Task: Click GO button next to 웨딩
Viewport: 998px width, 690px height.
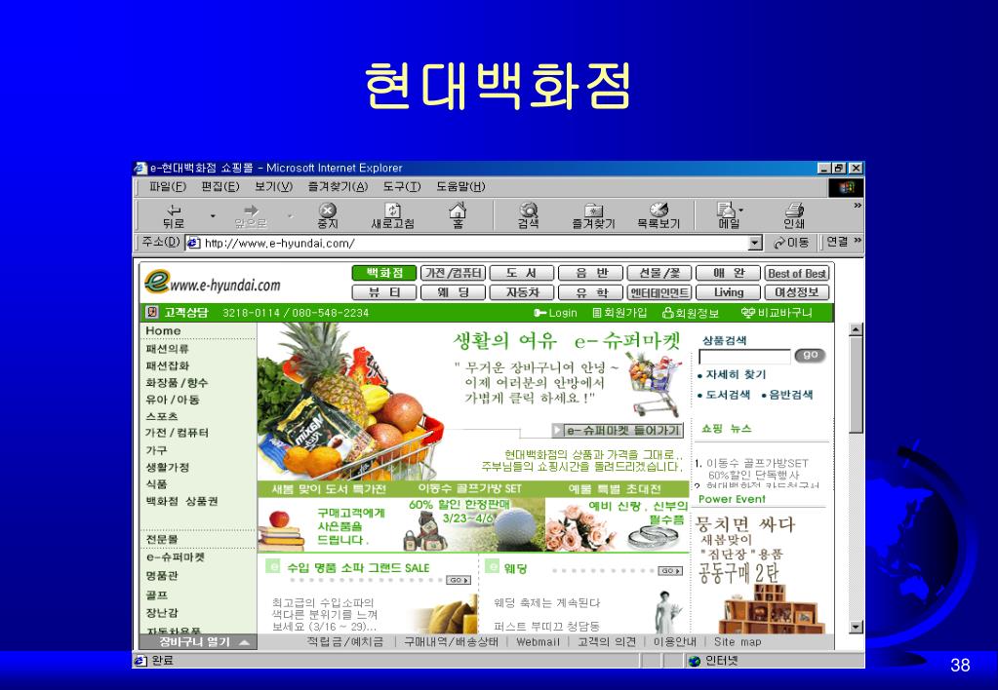Action: click(x=669, y=571)
